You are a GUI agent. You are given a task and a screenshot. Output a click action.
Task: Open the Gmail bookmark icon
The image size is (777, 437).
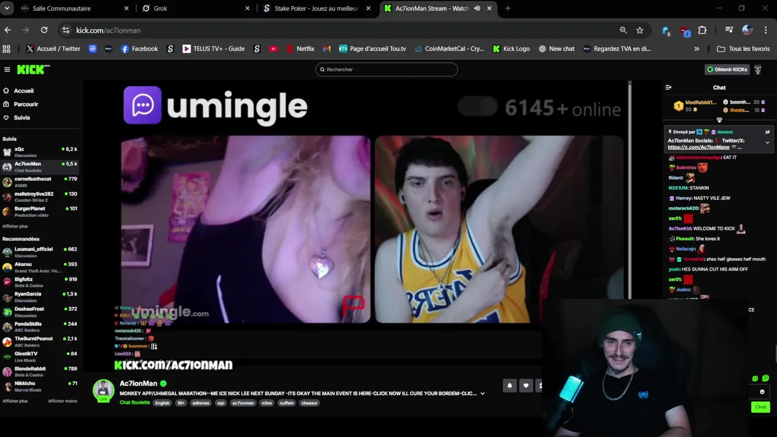coord(327,49)
